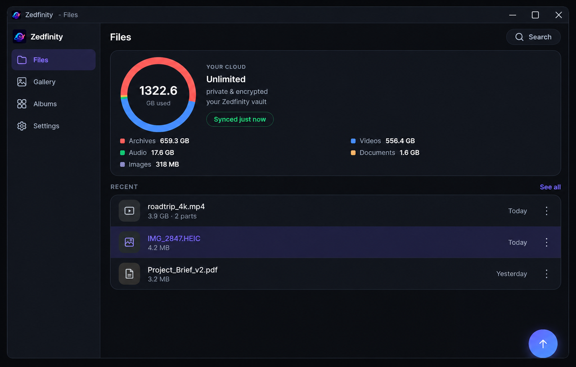Select the roadtrip_4k.mp4 file name
Image resolution: width=576 pixels, height=367 pixels.
176,207
